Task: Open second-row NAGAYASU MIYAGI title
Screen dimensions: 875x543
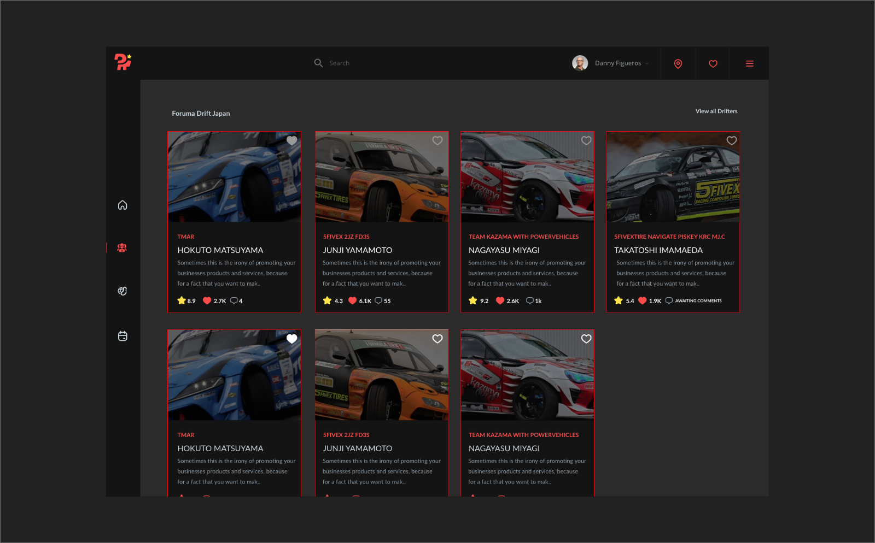Action: 504,448
